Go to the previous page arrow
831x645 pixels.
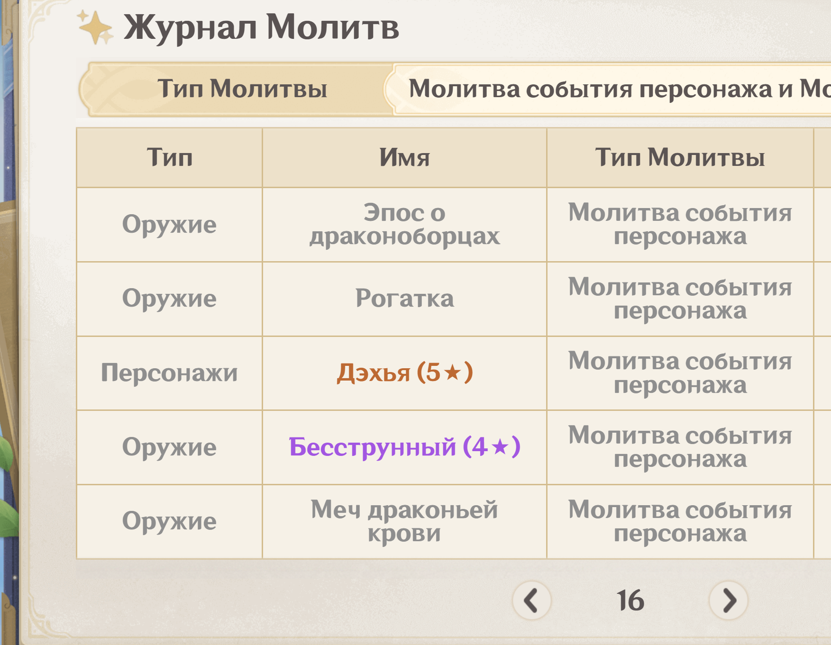click(x=531, y=600)
